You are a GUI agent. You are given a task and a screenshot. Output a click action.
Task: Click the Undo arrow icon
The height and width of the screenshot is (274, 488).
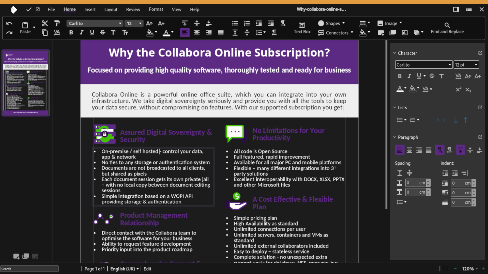coord(9,24)
